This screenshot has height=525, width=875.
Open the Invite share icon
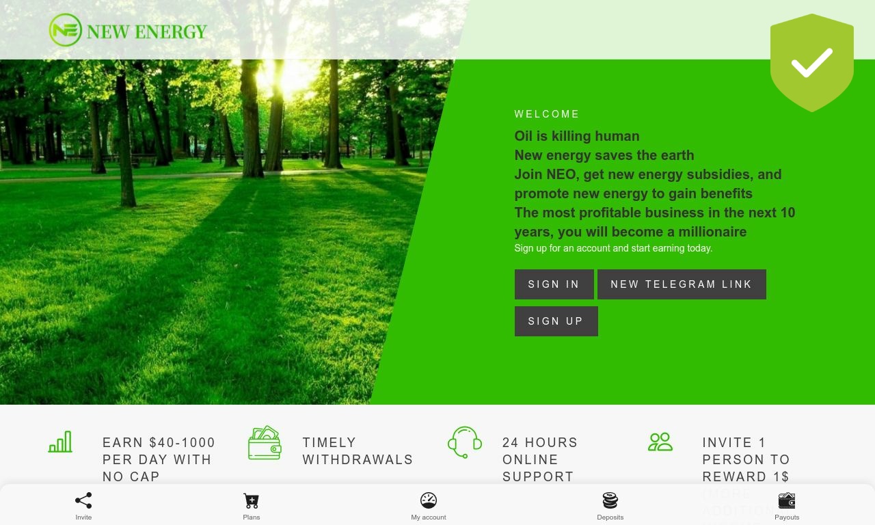pyautogui.click(x=83, y=501)
